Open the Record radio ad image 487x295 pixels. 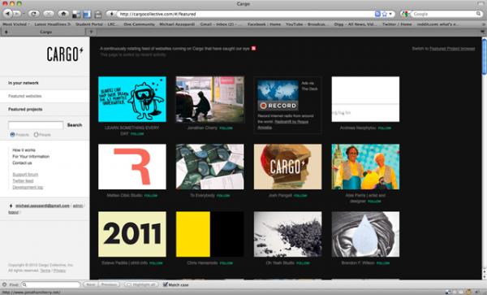278,95
